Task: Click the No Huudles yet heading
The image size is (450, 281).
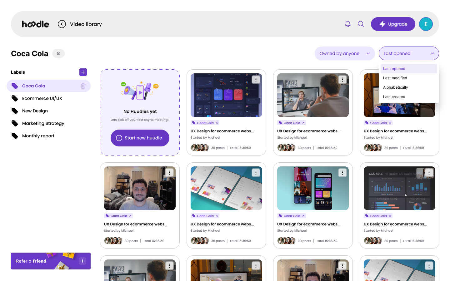Action: pos(140,111)
